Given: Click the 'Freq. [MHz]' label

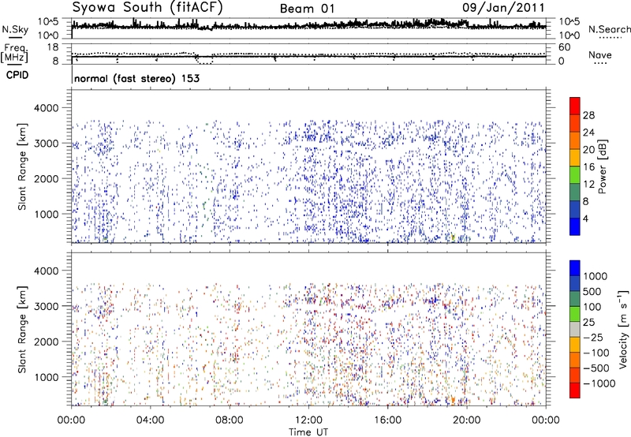Looking at the screenshot, I should pyautogui.click(x=14, y=53).
